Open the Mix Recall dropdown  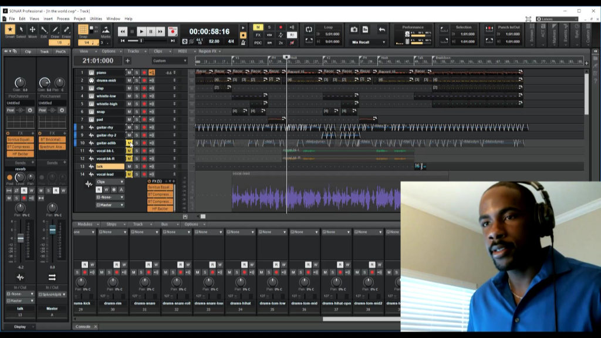369,42
